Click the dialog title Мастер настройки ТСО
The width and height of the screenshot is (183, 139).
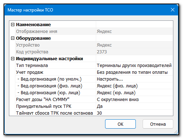click(x=30, y=10)
